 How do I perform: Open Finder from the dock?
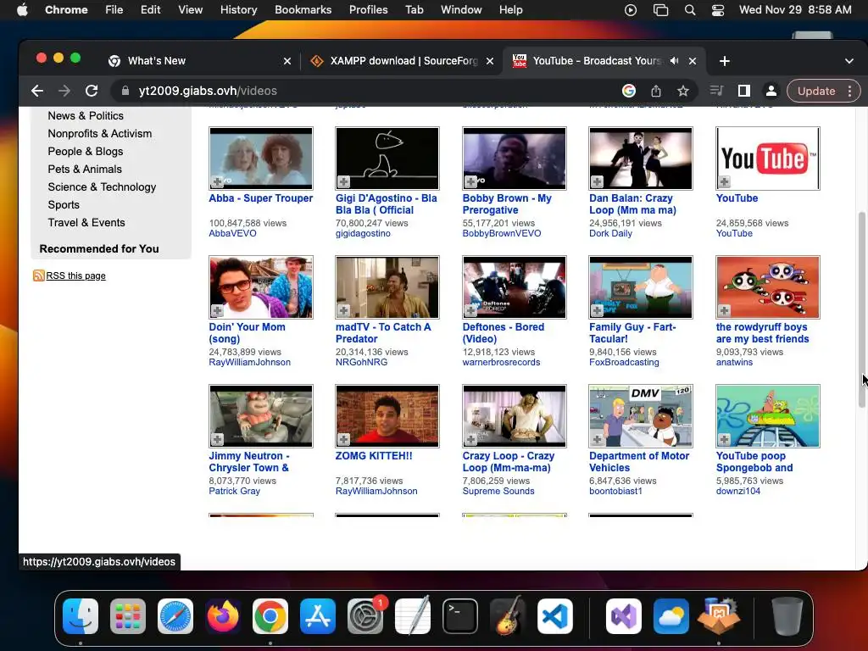[81, 616]
